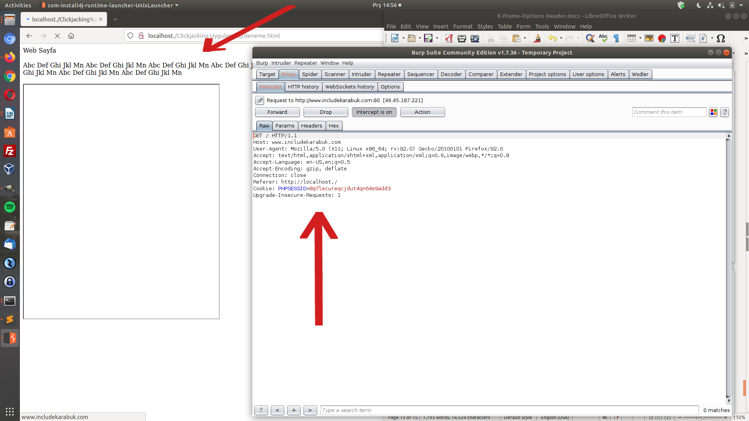The height and width of the screenshot is (421, 749).
Task: Insert special character Omega in Writer
Action: pyautogui.click(x=721, y=38)
